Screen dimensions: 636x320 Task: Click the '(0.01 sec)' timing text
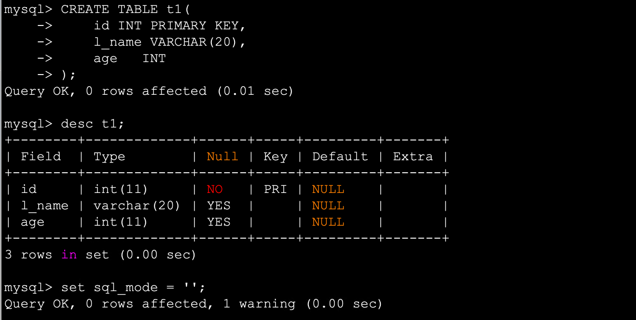pyautogui.click(x=255, y=91)
